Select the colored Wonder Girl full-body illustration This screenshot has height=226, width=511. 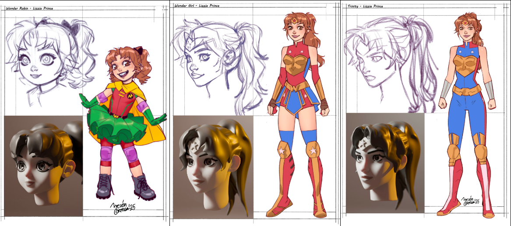298,115
